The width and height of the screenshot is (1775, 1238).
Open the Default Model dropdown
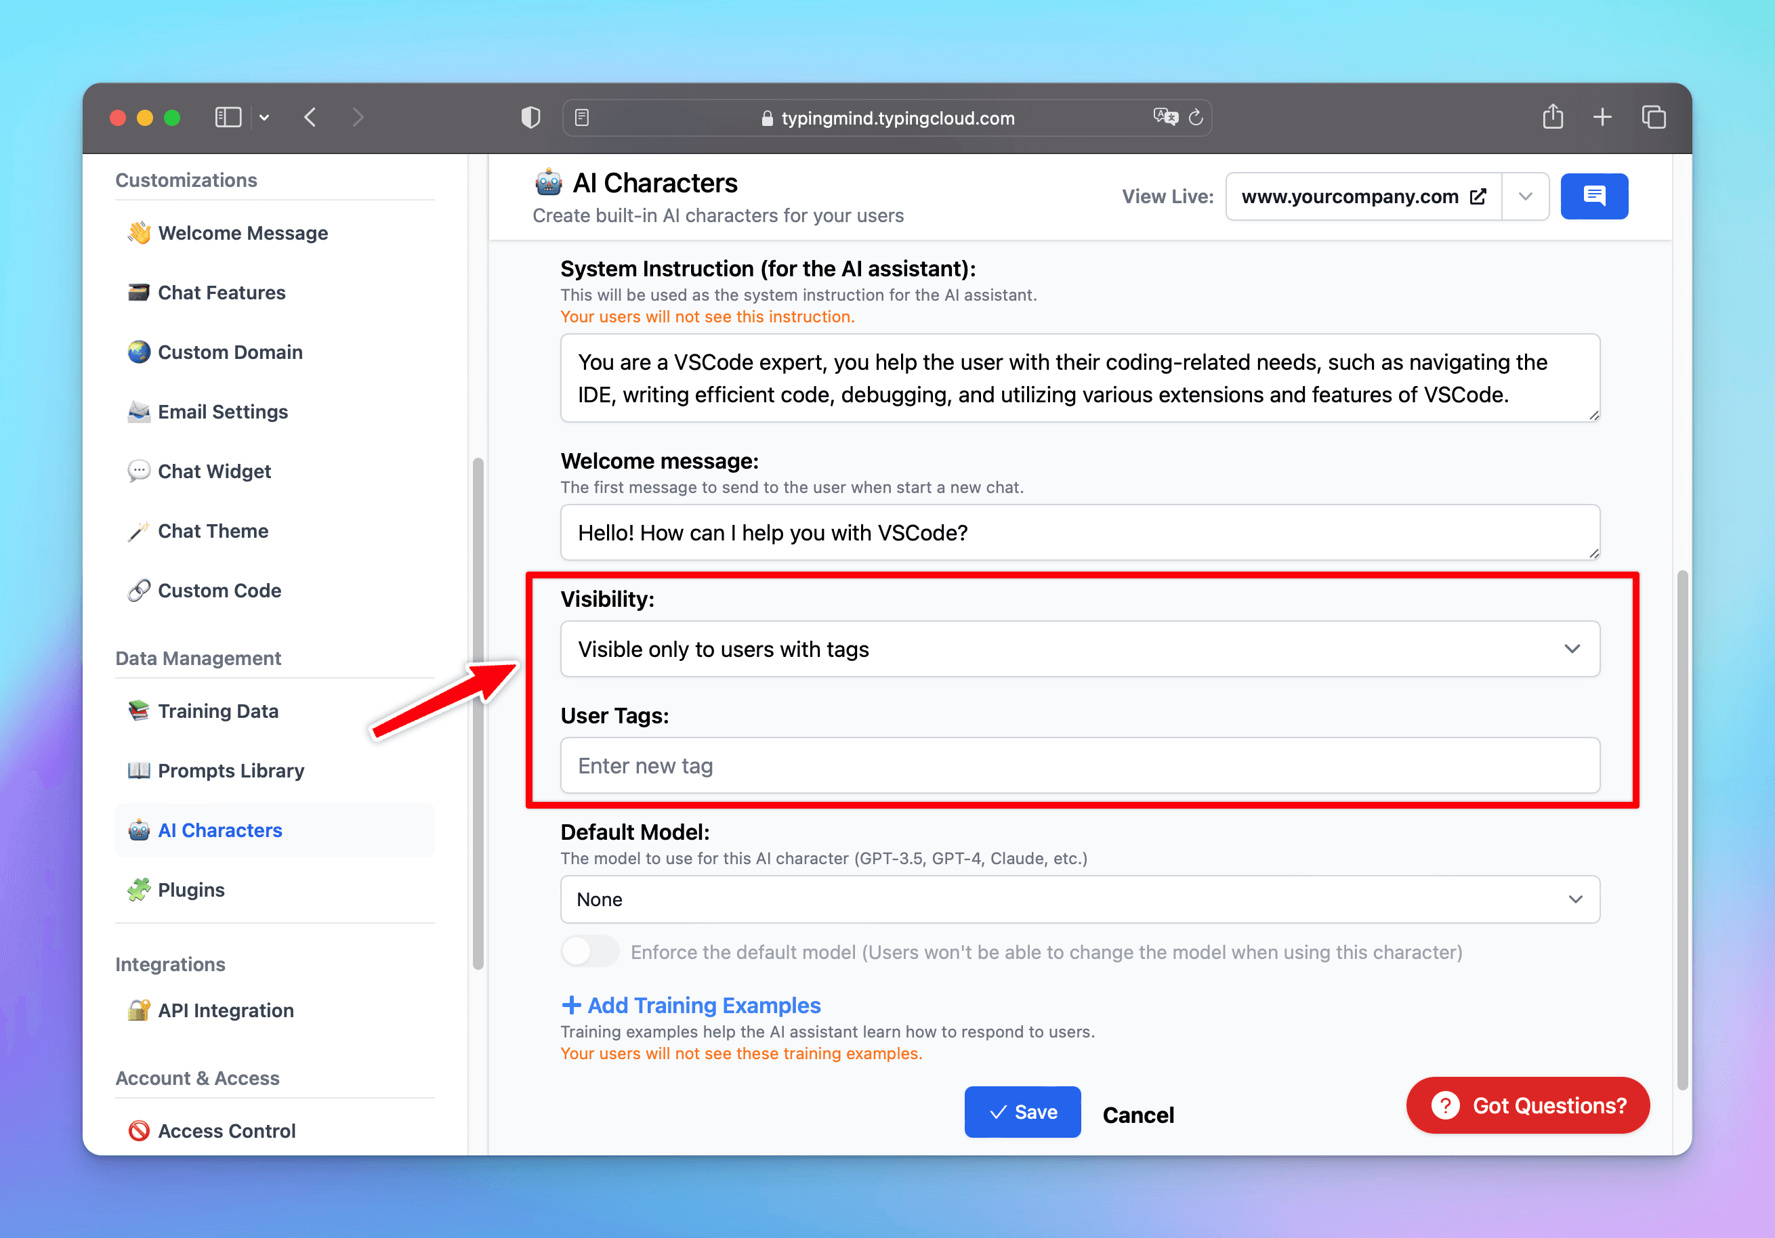click(1079, 899)
